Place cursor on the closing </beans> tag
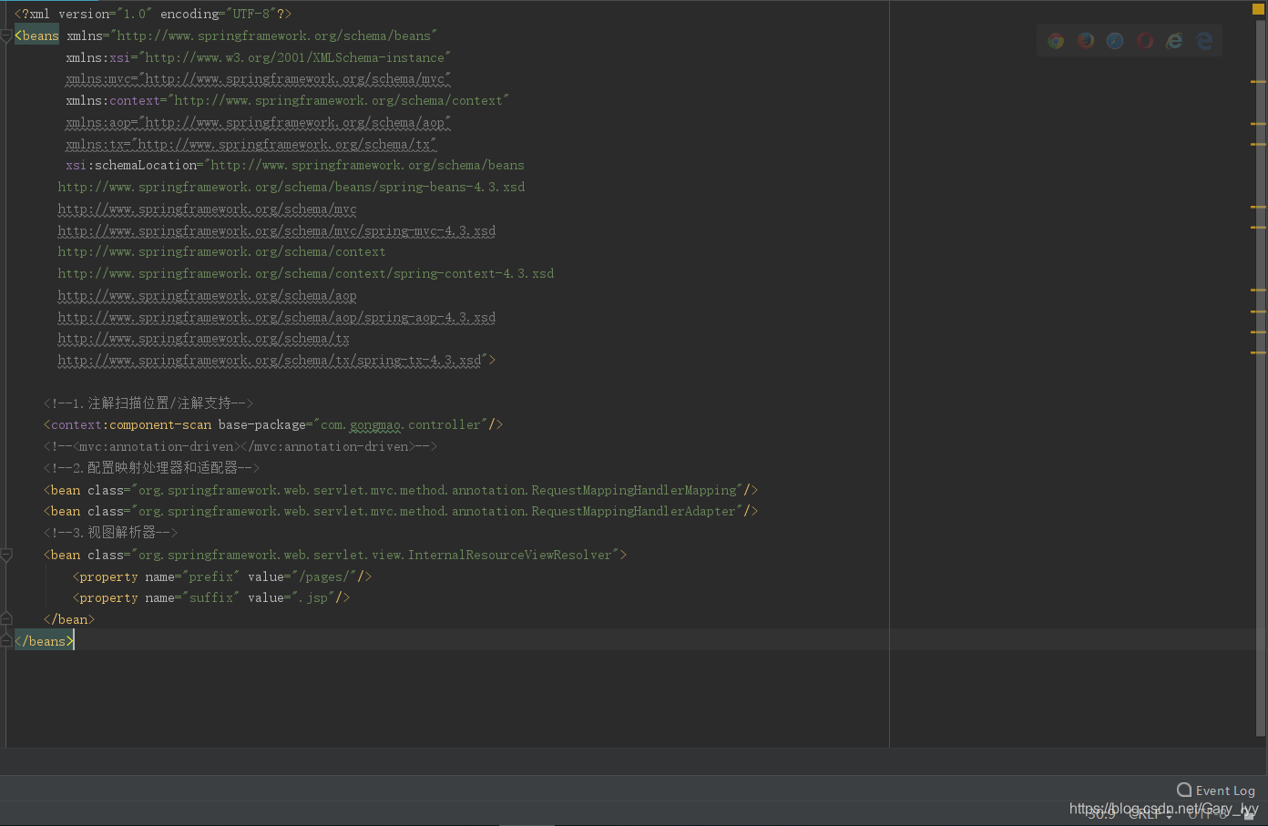This screenshot has width=1268, height=826. [44, 641]
